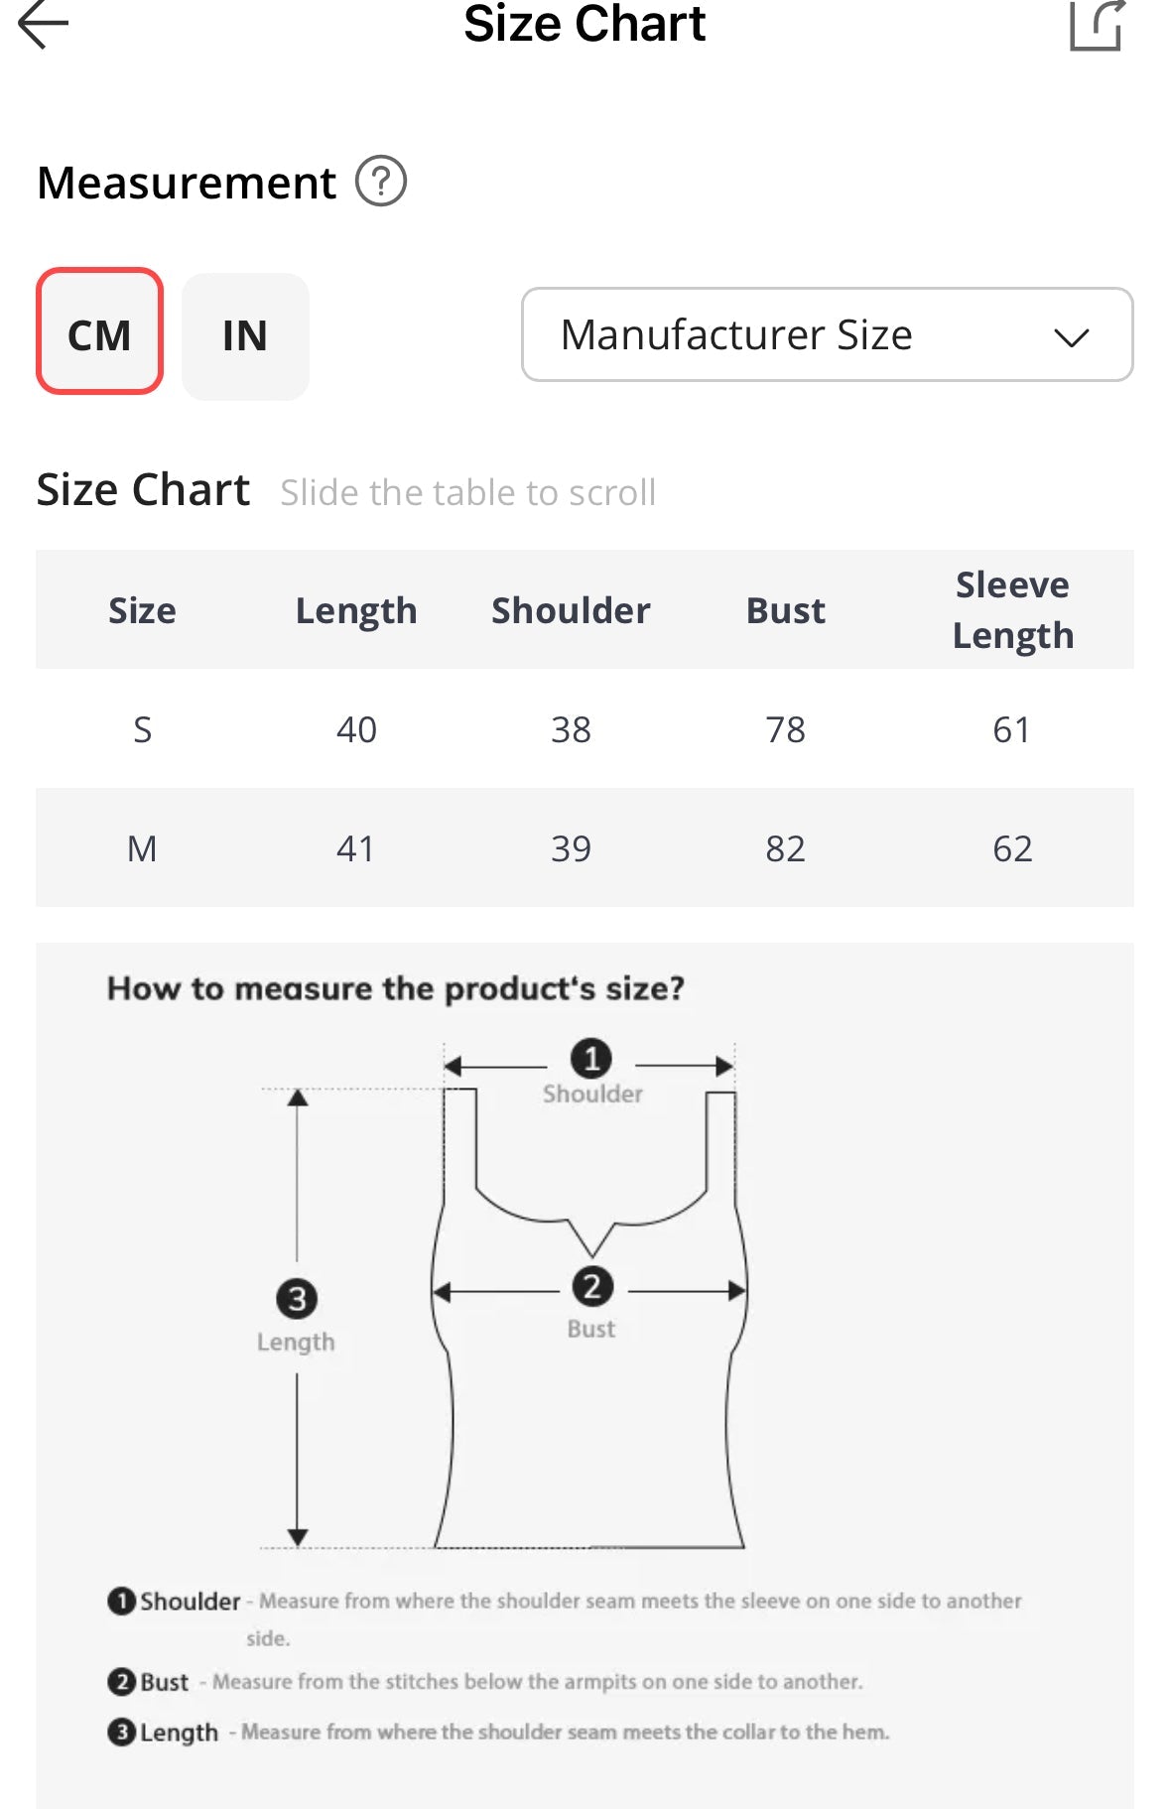Switch measurement units to IN
Viewport: 1170px width, 1809px height.
(x=245, y=336)
